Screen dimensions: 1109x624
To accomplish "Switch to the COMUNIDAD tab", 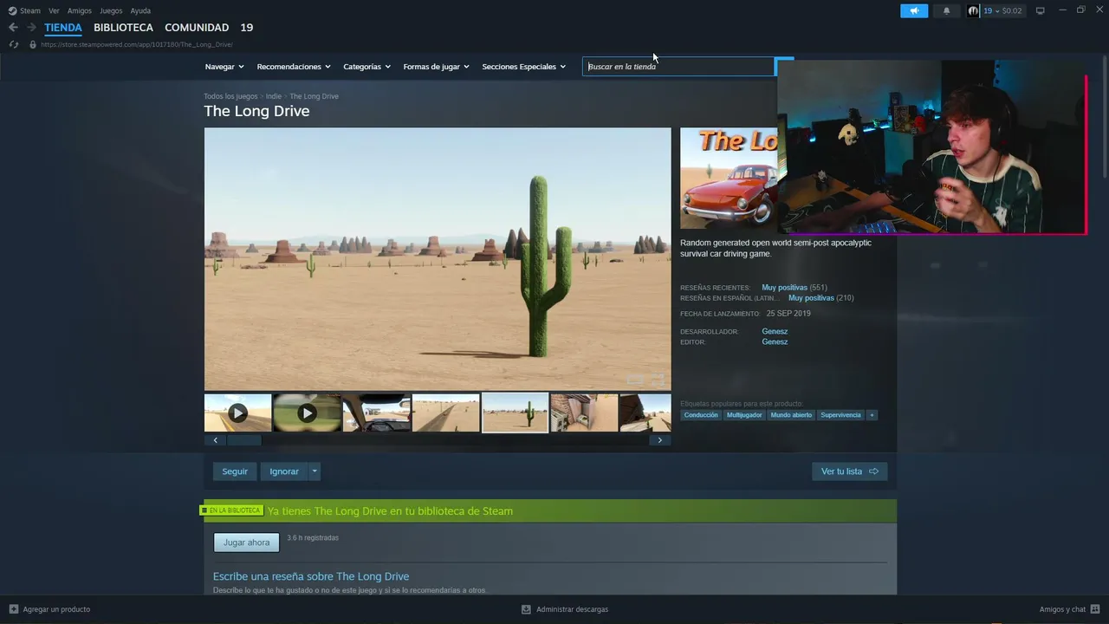I will [197, 28].
